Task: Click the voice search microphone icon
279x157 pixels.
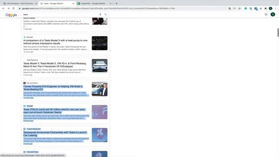Action: coord(100,14)
